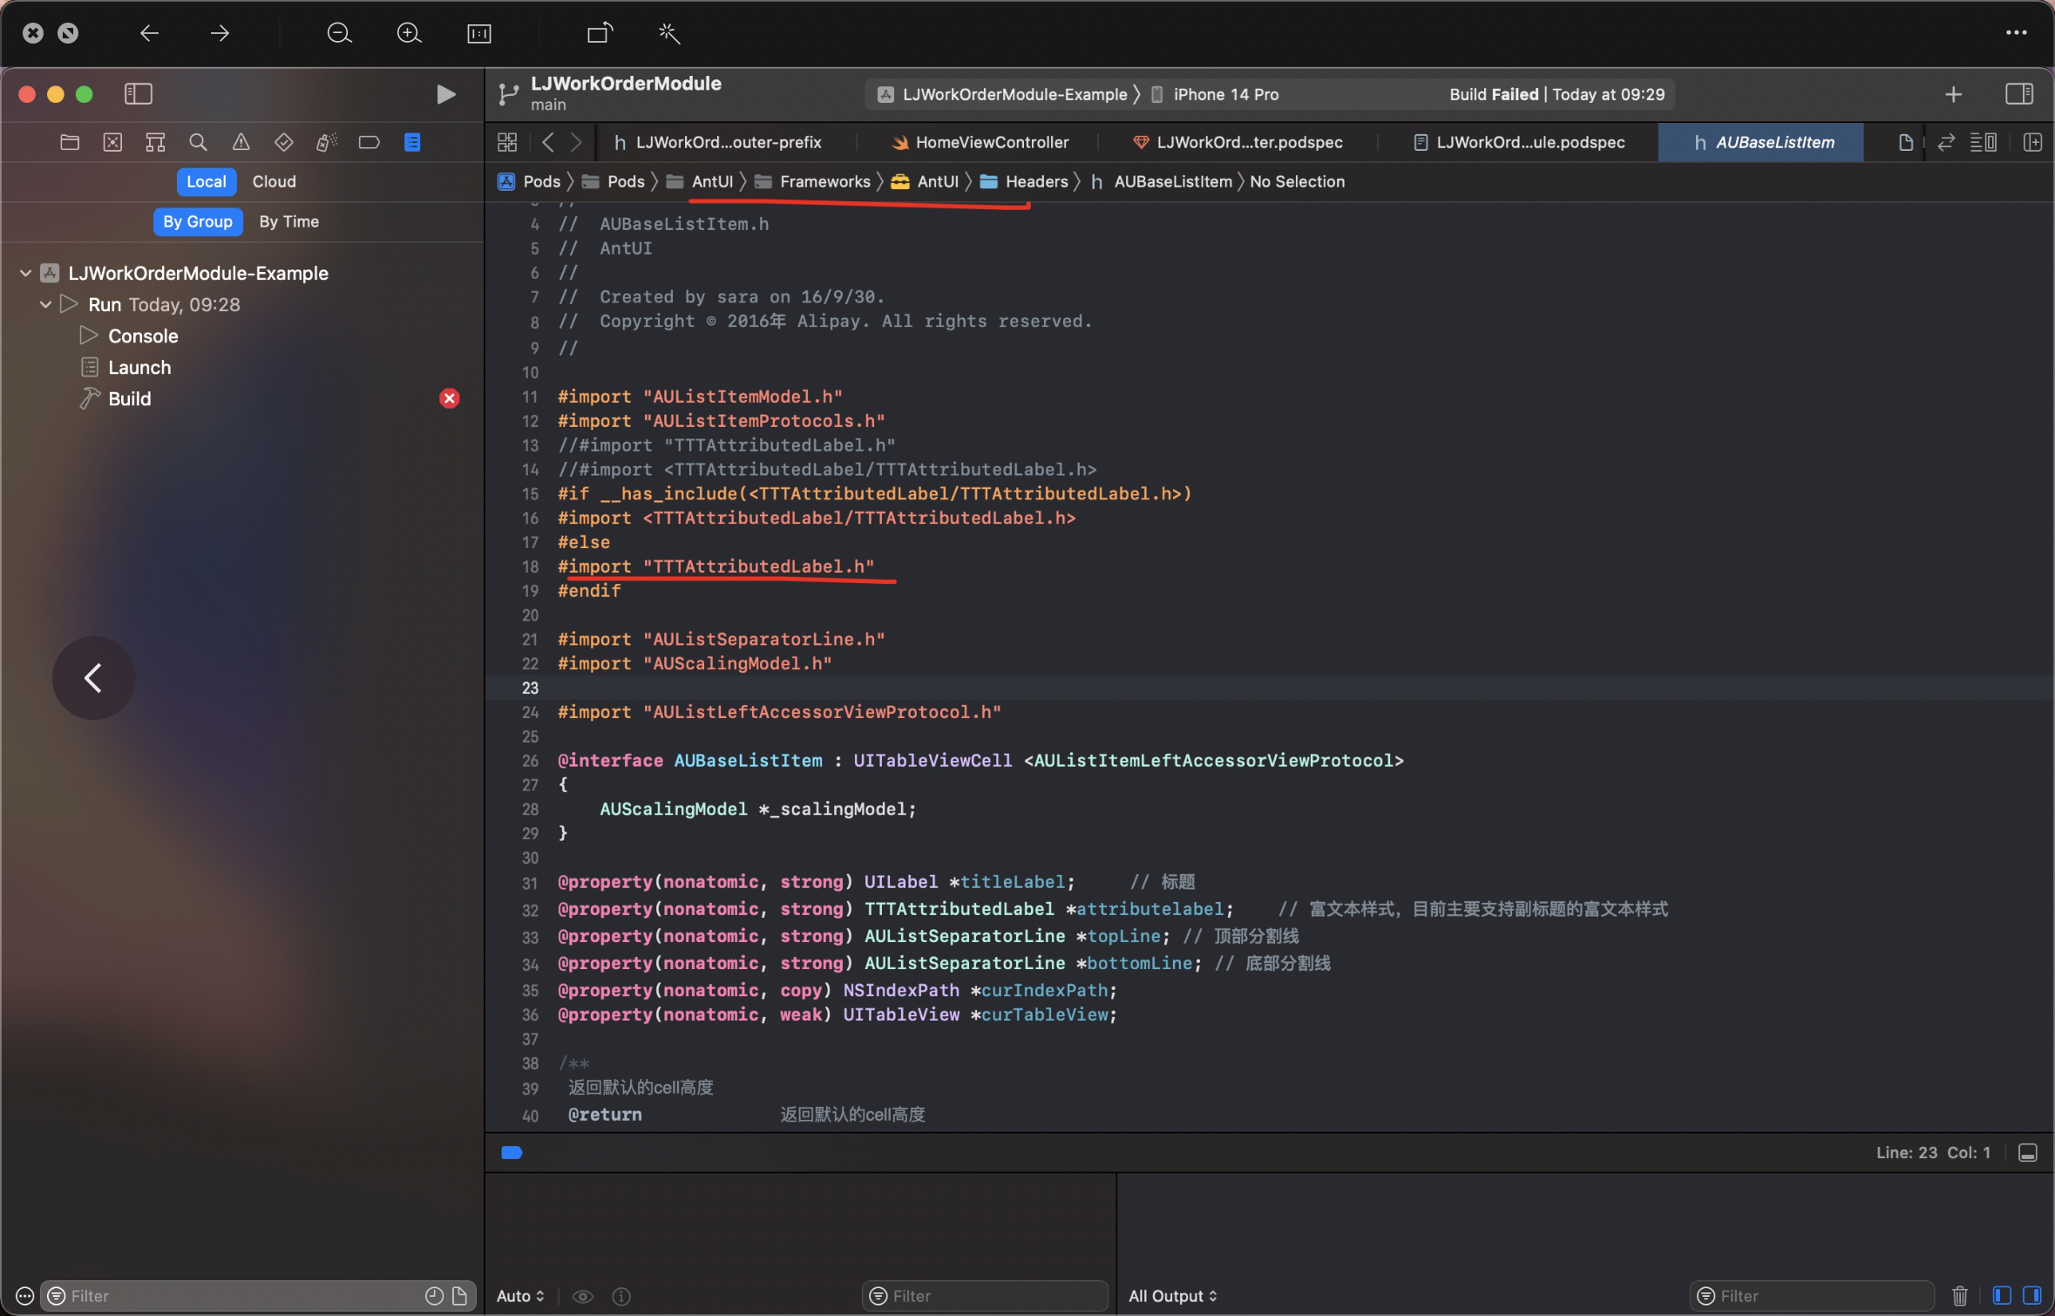Open the related items grid icon
Image resolution: width=2055 pixels, height=1316 pixels.
(507, 142)
